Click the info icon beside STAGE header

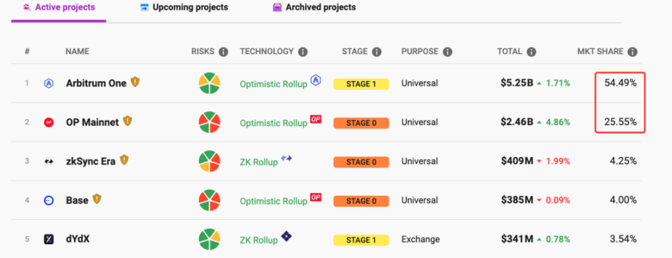point(377,52)
